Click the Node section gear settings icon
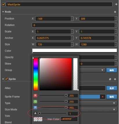Viewport: 119px width, 124px height. tap(115, 12)
